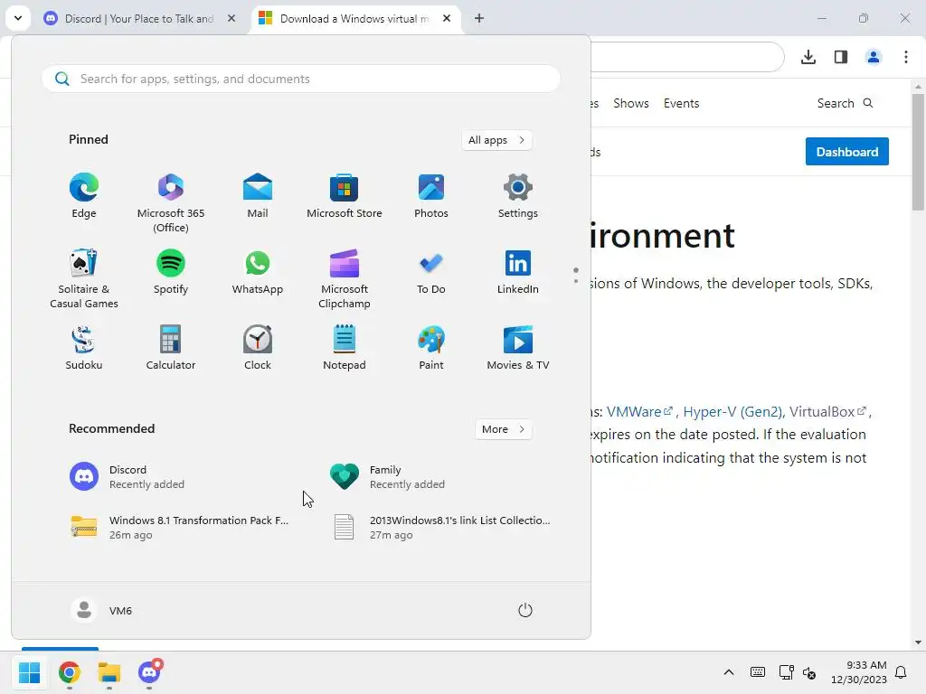The image size is (926, 694).
Task: Open Events menu on the webpage
Action: 681,103
